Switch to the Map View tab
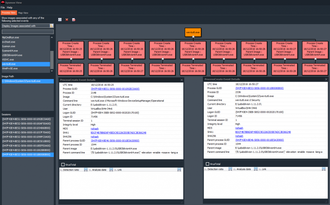 (x=23, y=13)
